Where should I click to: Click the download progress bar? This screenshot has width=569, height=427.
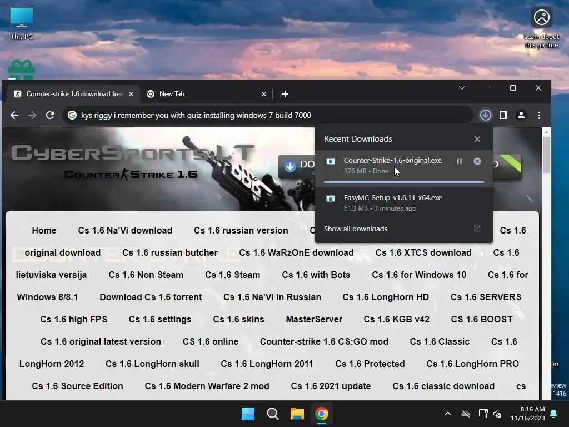coord(403,182)
